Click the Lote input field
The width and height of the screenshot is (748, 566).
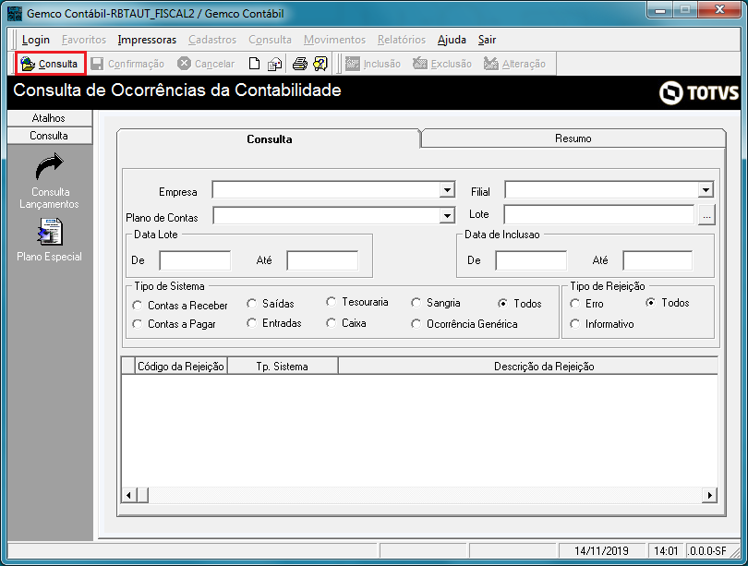pos(599,214)
